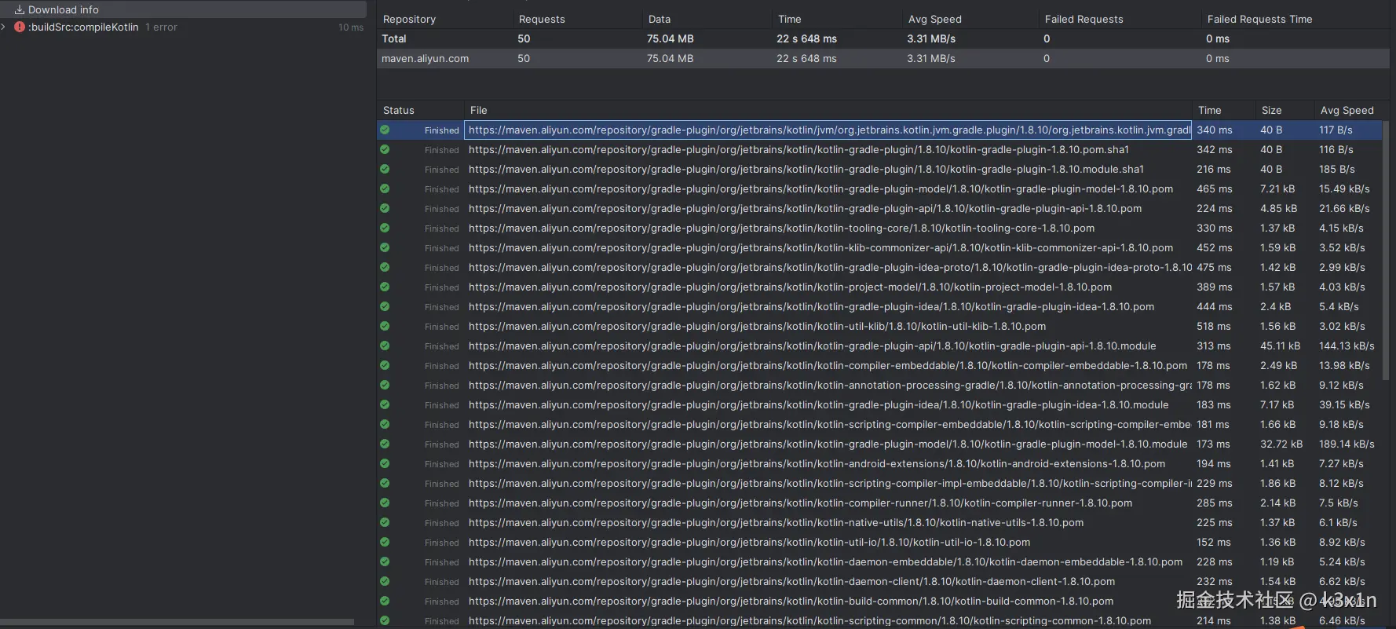Viewport: 1396px width, 629px height.
Task: Click green check icon of kotlin-gradle-plugin-model-1.8.10.module row
Action: 385,444
